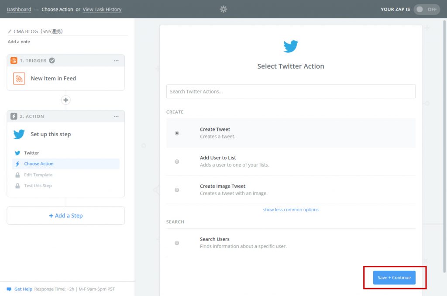Click the Twitter bird icon beside Set up this step

click(x=19, y=134)
